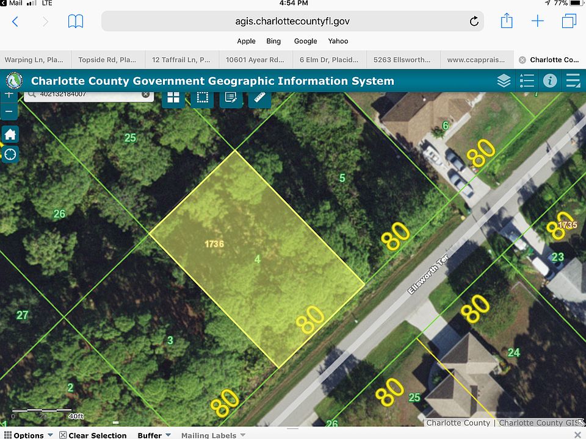The image size is (586, 439).
Task: Expand the Options dropdown
Action: [29, 435]
